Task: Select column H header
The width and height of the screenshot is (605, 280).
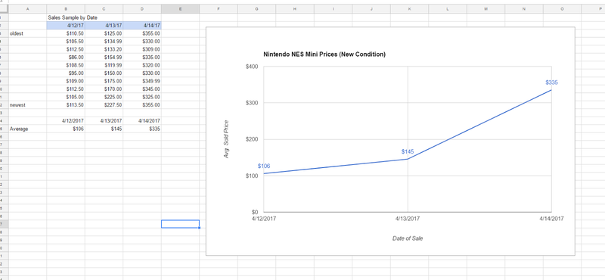Action: coord(295,9)
